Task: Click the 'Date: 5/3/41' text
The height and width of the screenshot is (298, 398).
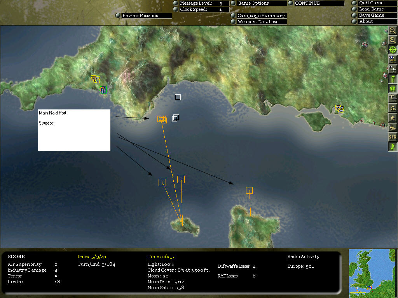Action: (92, 256)
